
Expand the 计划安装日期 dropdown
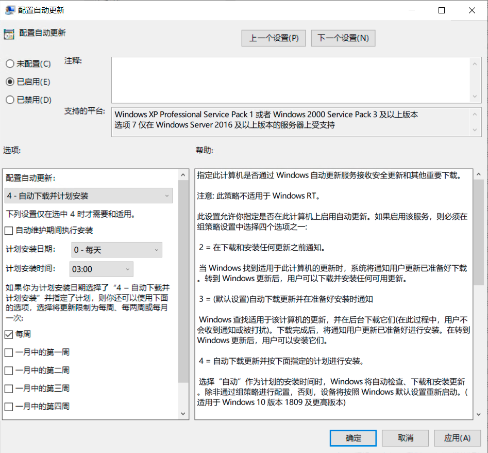[x=116, y=250]
